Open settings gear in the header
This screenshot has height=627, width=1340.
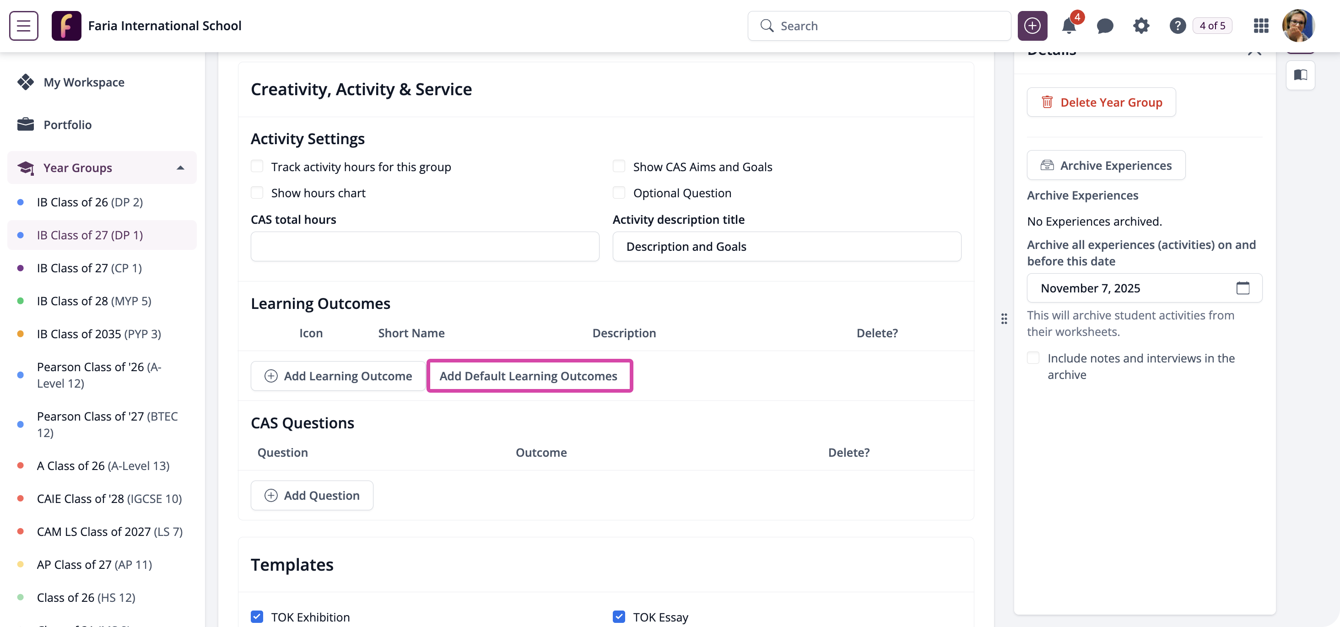click(1141, 26)
